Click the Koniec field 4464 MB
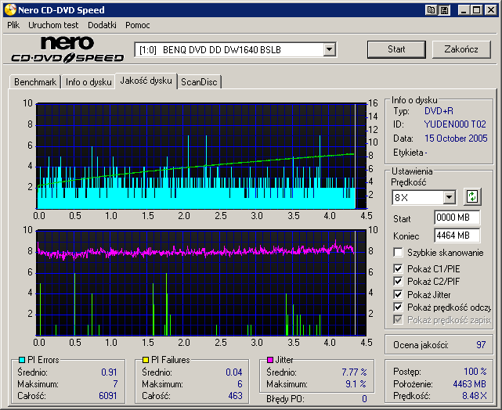This screenshot has height=410, width=502. pyautogui.click(x=457, y=236)
